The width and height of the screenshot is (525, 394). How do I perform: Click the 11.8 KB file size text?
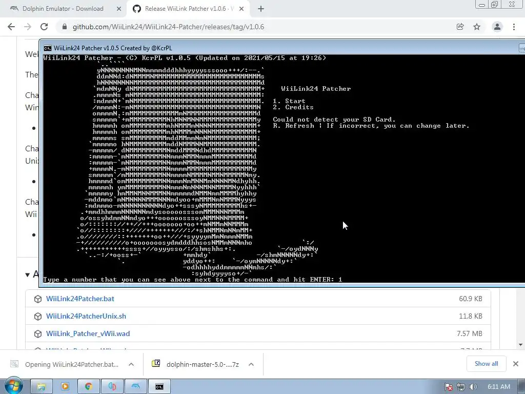tap(471, 316)
